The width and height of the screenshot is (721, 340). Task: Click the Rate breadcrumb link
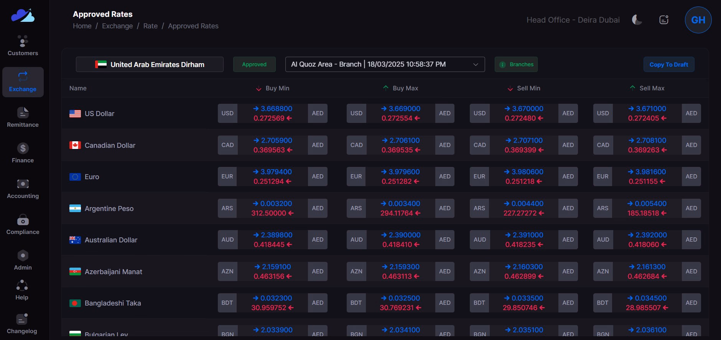[150, 26]
